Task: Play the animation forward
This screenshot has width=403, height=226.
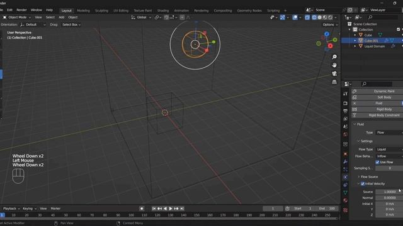Action: [x=171, y=208]
